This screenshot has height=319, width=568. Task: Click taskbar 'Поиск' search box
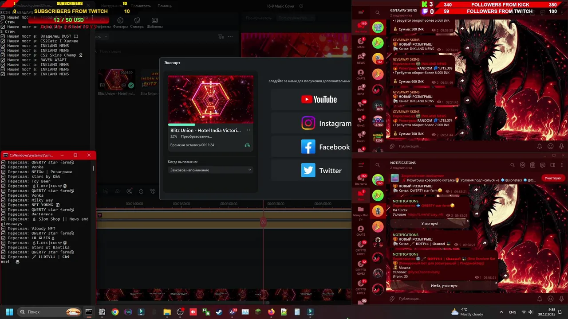pyautogui.click(x=50, y=312)
